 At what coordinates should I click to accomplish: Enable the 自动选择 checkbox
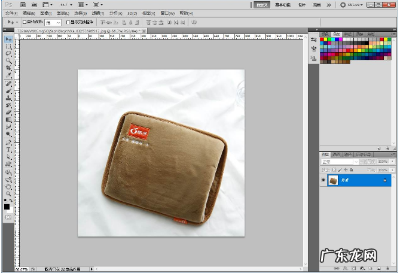(x=25, y=22)
